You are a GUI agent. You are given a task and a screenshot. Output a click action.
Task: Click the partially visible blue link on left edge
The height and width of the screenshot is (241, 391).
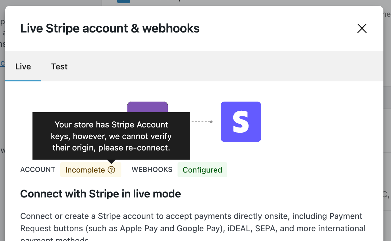click(2, 63)
